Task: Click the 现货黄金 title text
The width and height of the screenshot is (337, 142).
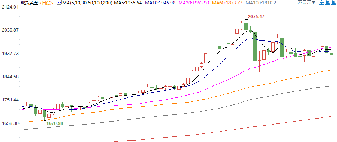Action: (x=29, y=3)
